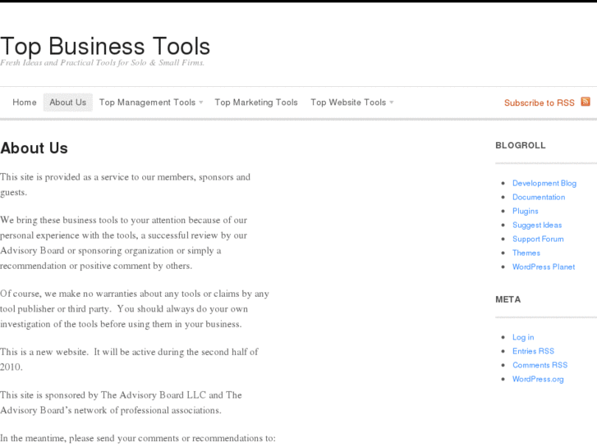Open the Development Blog link
The height and width of the screenshot is (447, 597).
(544, 184)
